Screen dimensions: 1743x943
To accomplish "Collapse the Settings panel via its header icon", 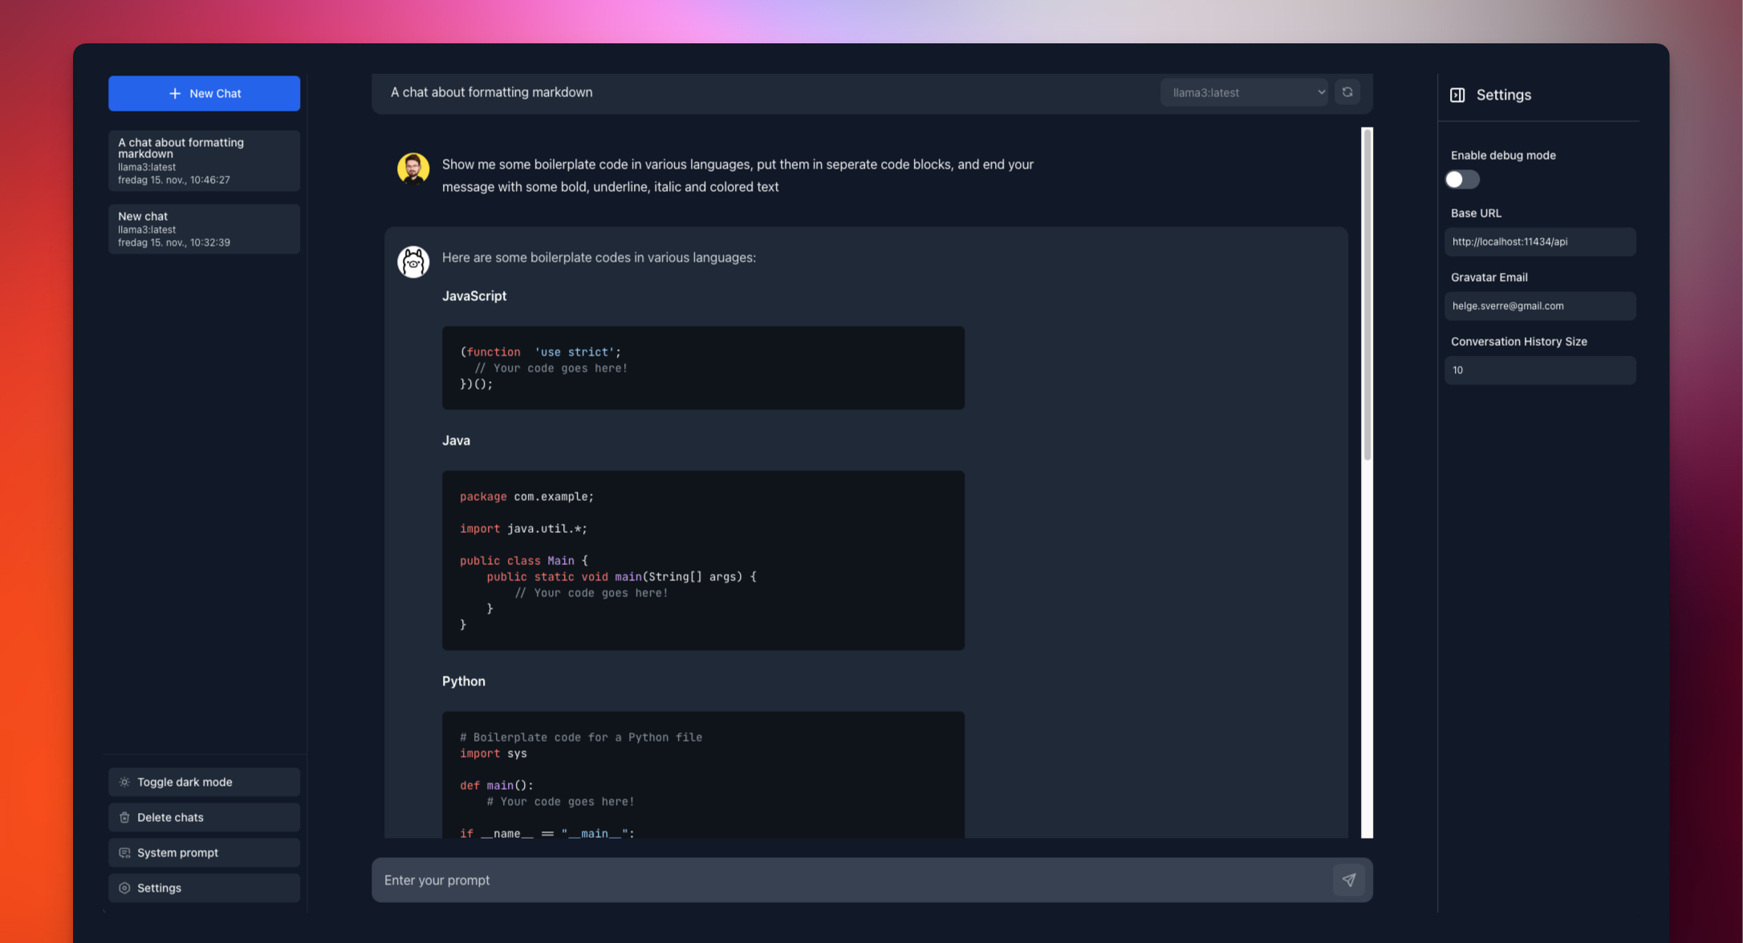I will [1457, 95].
